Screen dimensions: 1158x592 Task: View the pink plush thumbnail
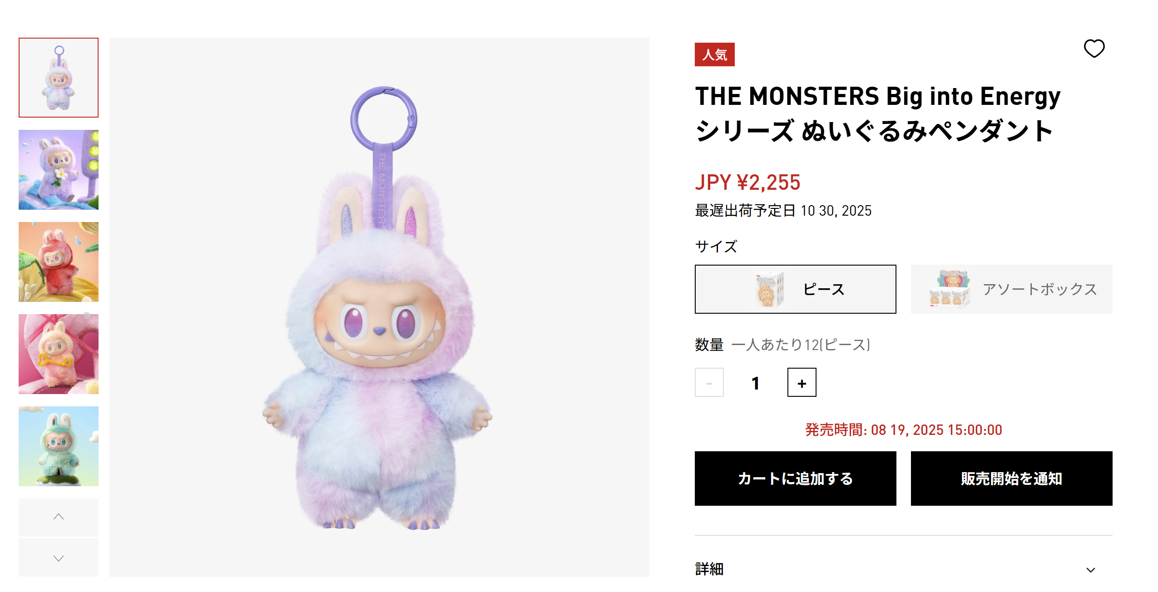59,354
